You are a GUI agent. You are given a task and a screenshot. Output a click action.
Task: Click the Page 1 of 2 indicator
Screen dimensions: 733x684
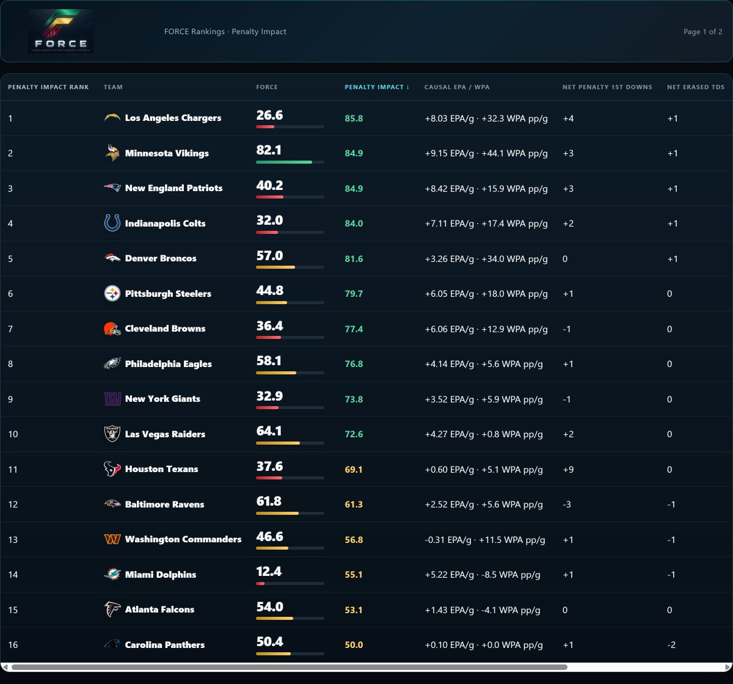point(703,32)
